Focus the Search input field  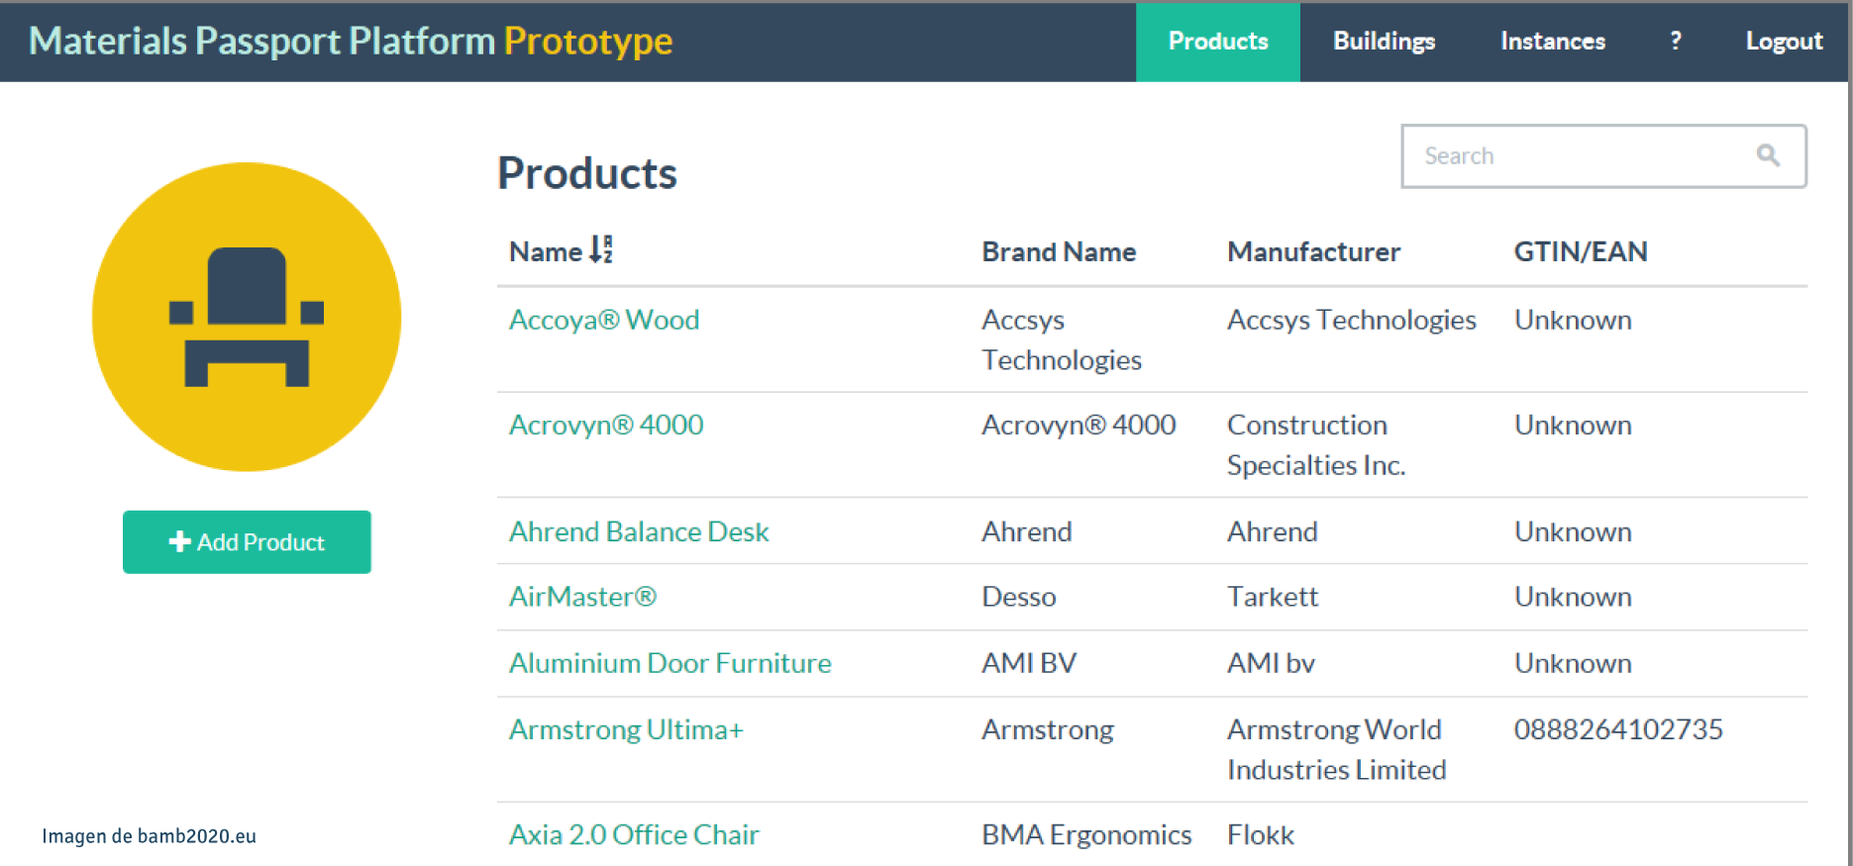click(1603, 155)
